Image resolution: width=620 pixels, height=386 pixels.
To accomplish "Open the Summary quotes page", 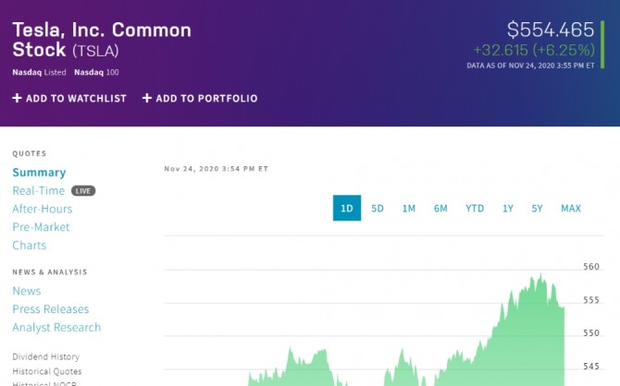I will click(39, 173).
